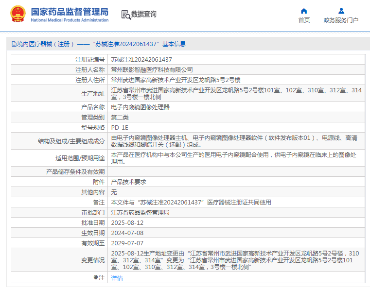370x289 pixels.
Task: Click the 数据查询 magnifier document icon
Action: point(126,15)
